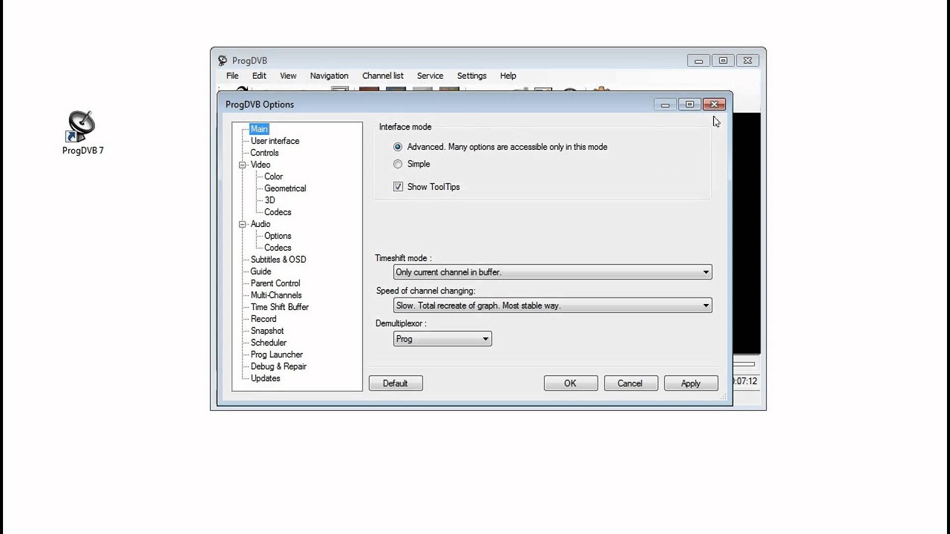Select Multi-Channels in the tree
The image size is (950, 534).
point(276,295)
